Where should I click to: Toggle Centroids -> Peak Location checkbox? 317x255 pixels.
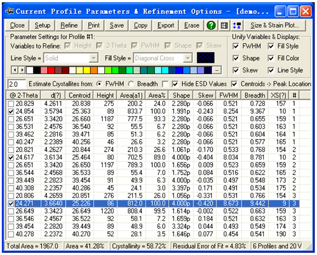tap(234, 84)
